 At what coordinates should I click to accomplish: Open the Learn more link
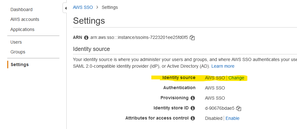(223, 66)
